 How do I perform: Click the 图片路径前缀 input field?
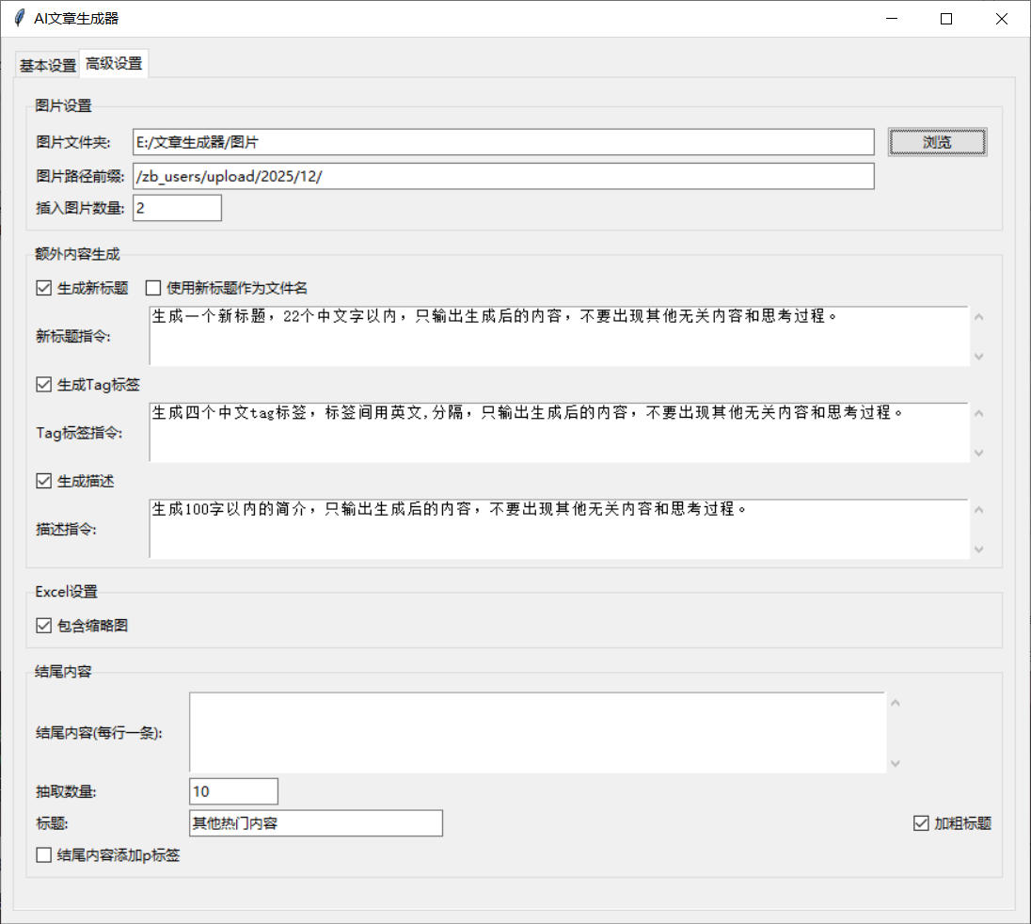coord(503,177)
